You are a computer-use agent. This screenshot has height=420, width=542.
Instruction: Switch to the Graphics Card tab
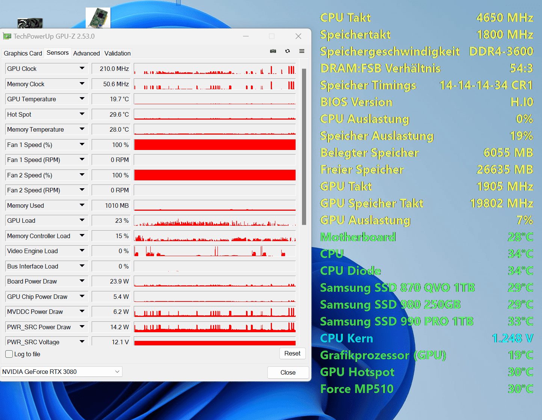[x=23, y=53]
